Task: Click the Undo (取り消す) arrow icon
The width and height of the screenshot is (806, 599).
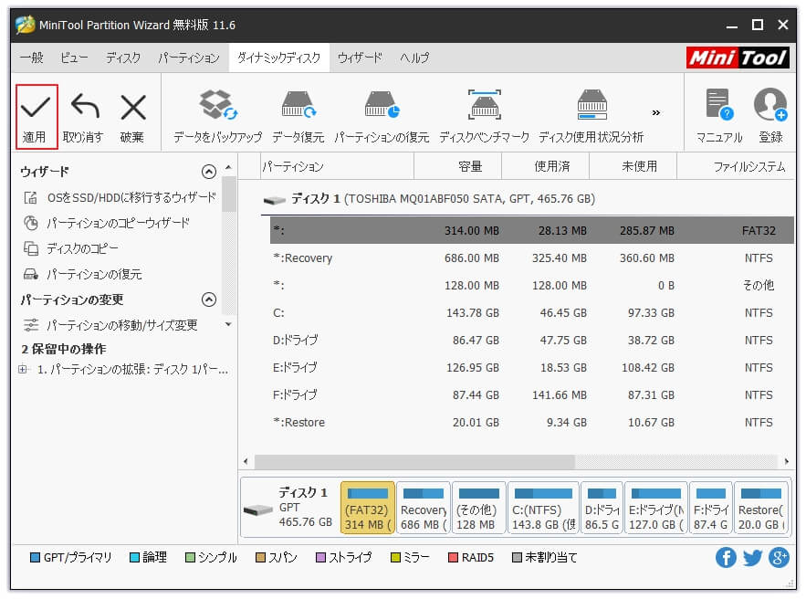Action: tap(84, 107)
